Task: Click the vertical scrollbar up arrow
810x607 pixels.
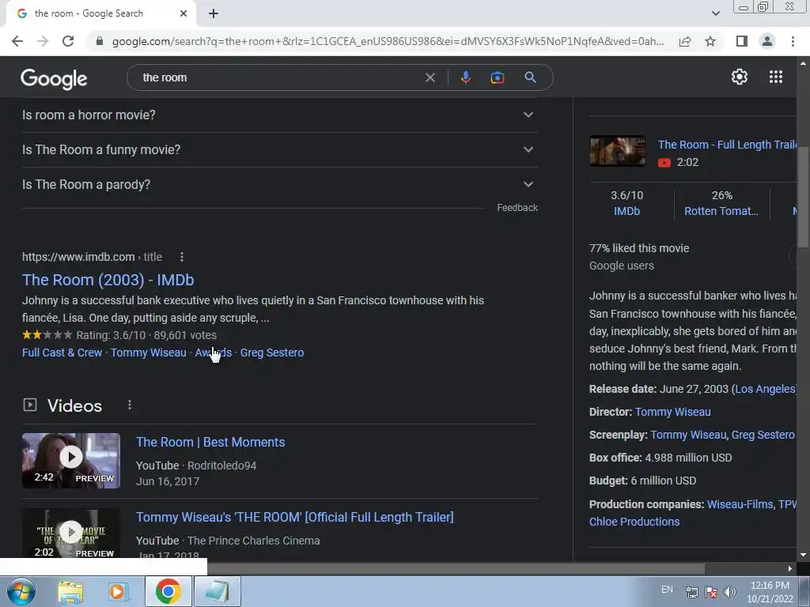Action: pos(804,63)
